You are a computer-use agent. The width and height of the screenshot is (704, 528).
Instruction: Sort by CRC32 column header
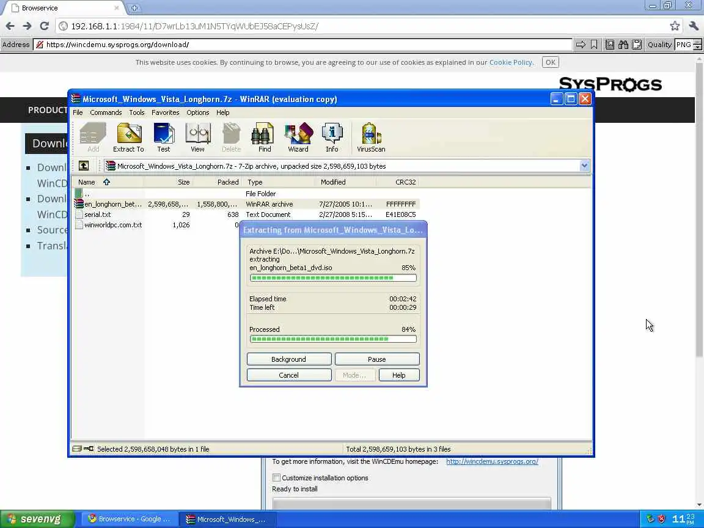397,182
